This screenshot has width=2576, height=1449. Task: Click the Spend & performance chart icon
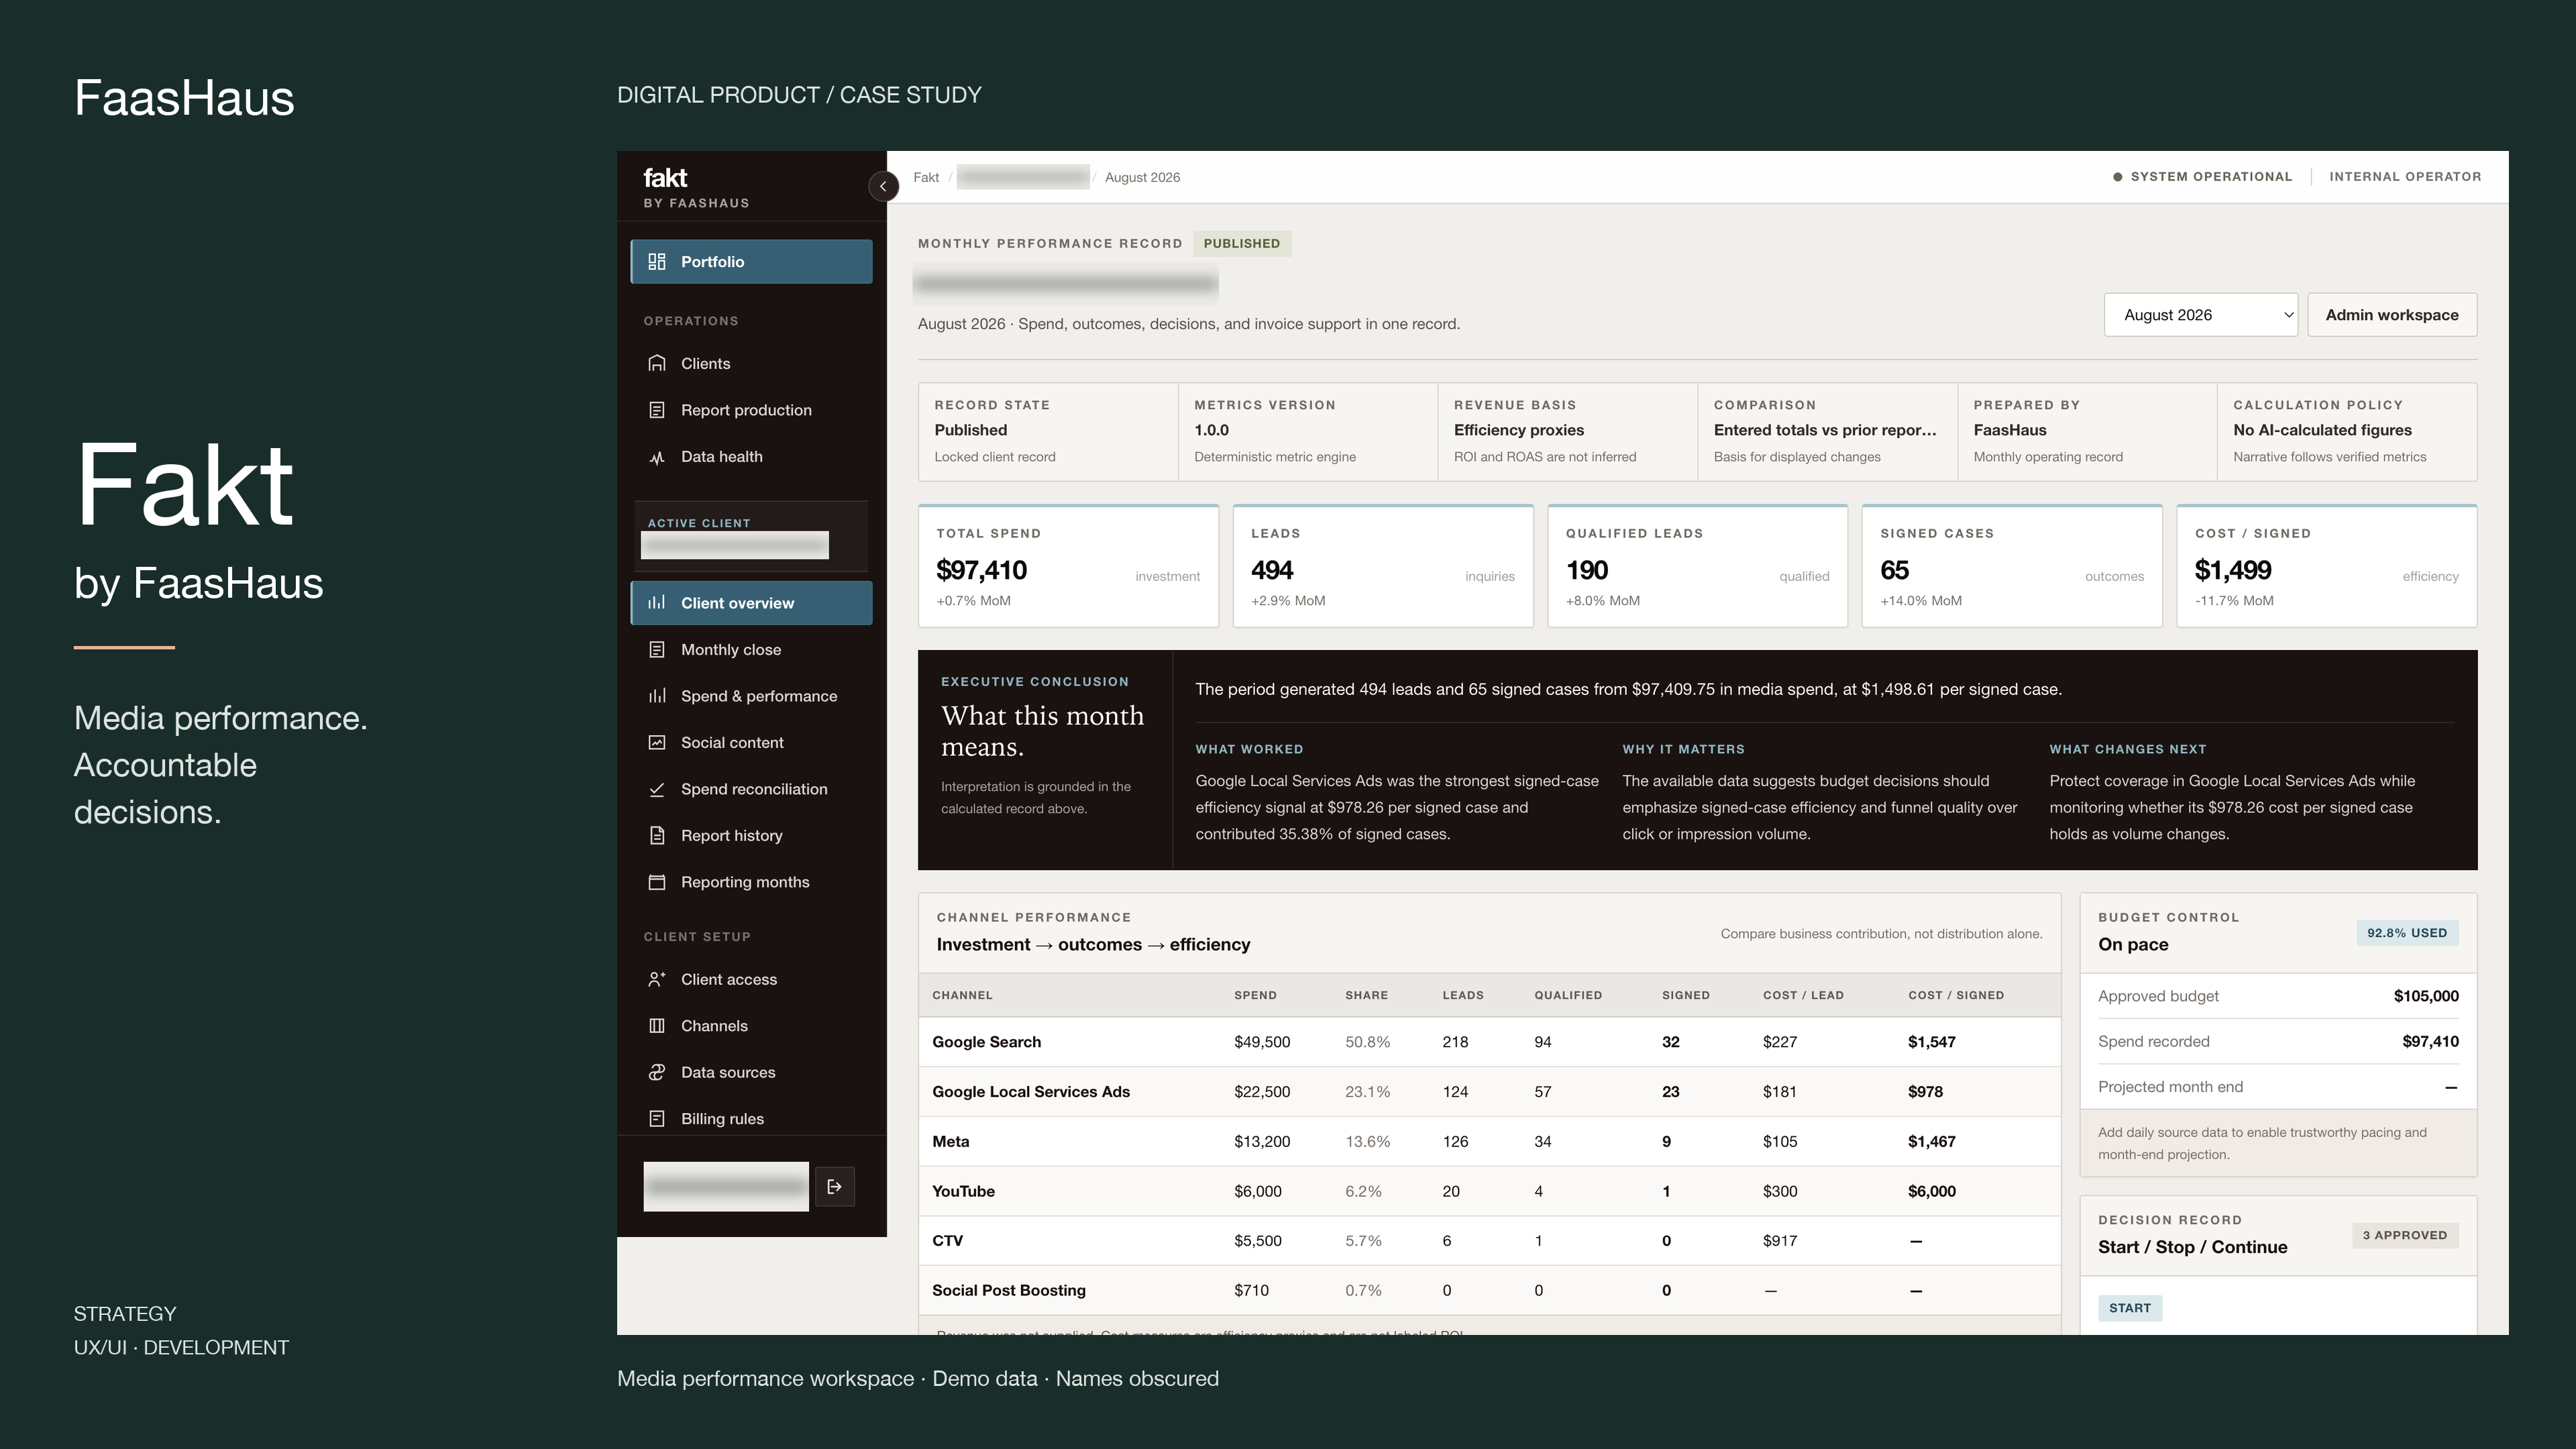tap(657, 696)
